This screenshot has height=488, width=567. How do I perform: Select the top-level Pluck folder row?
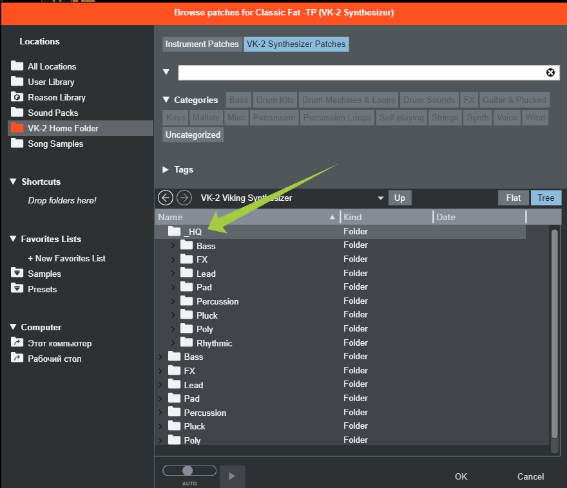[x=340, y=426]
